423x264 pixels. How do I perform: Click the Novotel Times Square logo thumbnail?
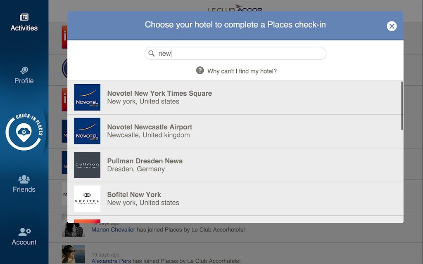[x=87, y=97]
